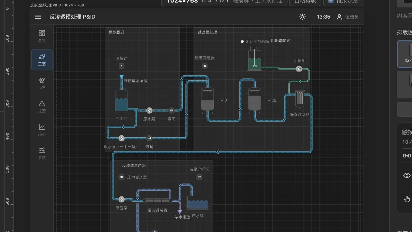Screen dimensions: 412x232
Task: Select the 压差变送器 differential pressure transmitter symbol
Action: 205,66
